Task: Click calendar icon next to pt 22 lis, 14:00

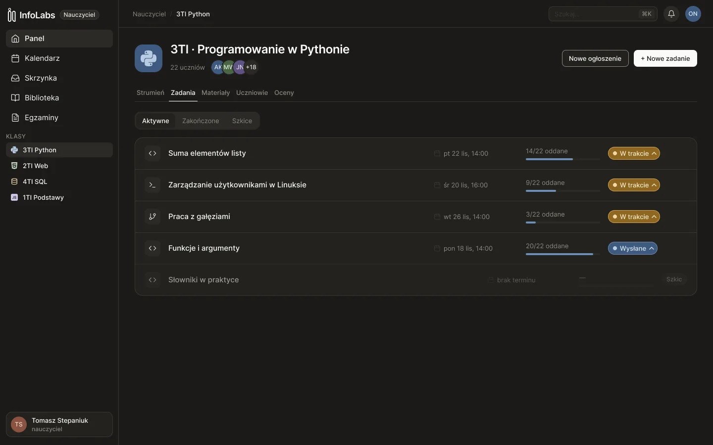Action: click(437, 153)
